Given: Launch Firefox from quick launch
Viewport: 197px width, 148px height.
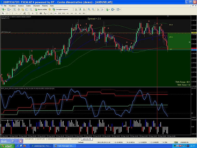Looking at the screenshot, I should tap(25, 146).
